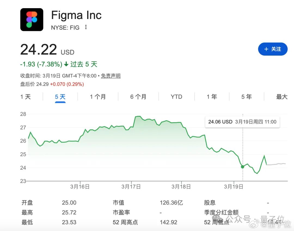Select the 5 天 range tab

[x=60, y=97]
